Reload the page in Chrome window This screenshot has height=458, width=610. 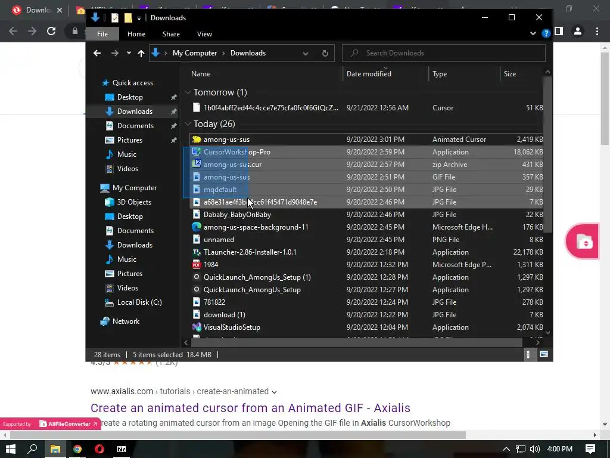(x=51, y=31)
